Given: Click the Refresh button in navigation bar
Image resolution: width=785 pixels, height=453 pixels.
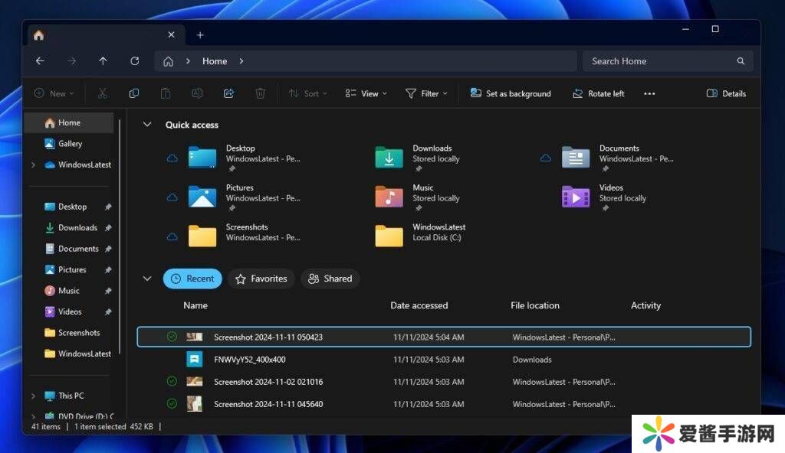Looking at the screenshot, I should click(135, 61).
